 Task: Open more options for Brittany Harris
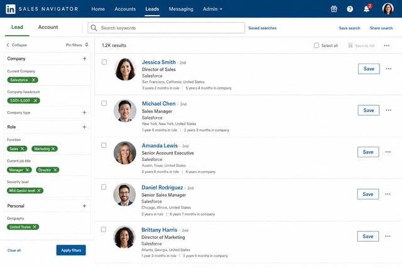coord(388,236)
